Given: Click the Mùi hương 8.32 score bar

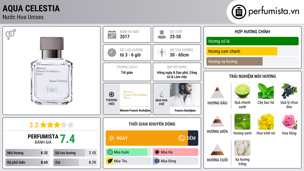Looking at the screenshot, I should (27, 153).
